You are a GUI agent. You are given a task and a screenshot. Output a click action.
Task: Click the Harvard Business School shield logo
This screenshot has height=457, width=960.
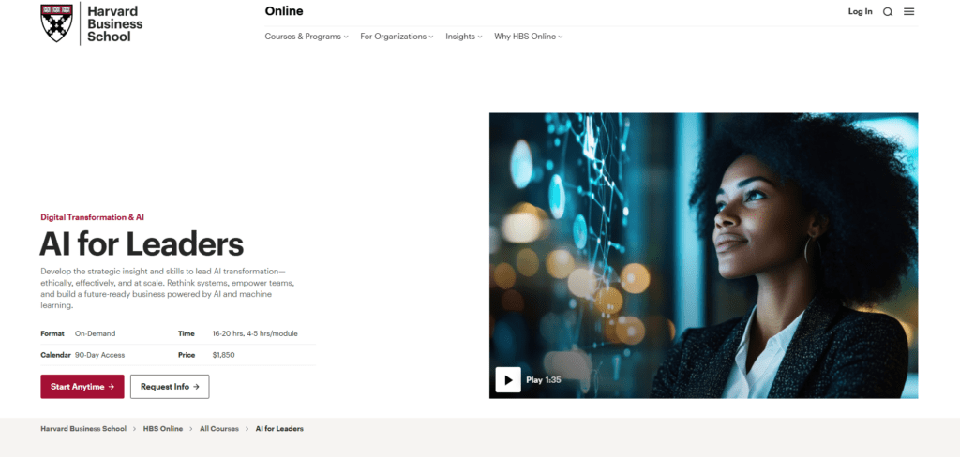pos(56,23)
